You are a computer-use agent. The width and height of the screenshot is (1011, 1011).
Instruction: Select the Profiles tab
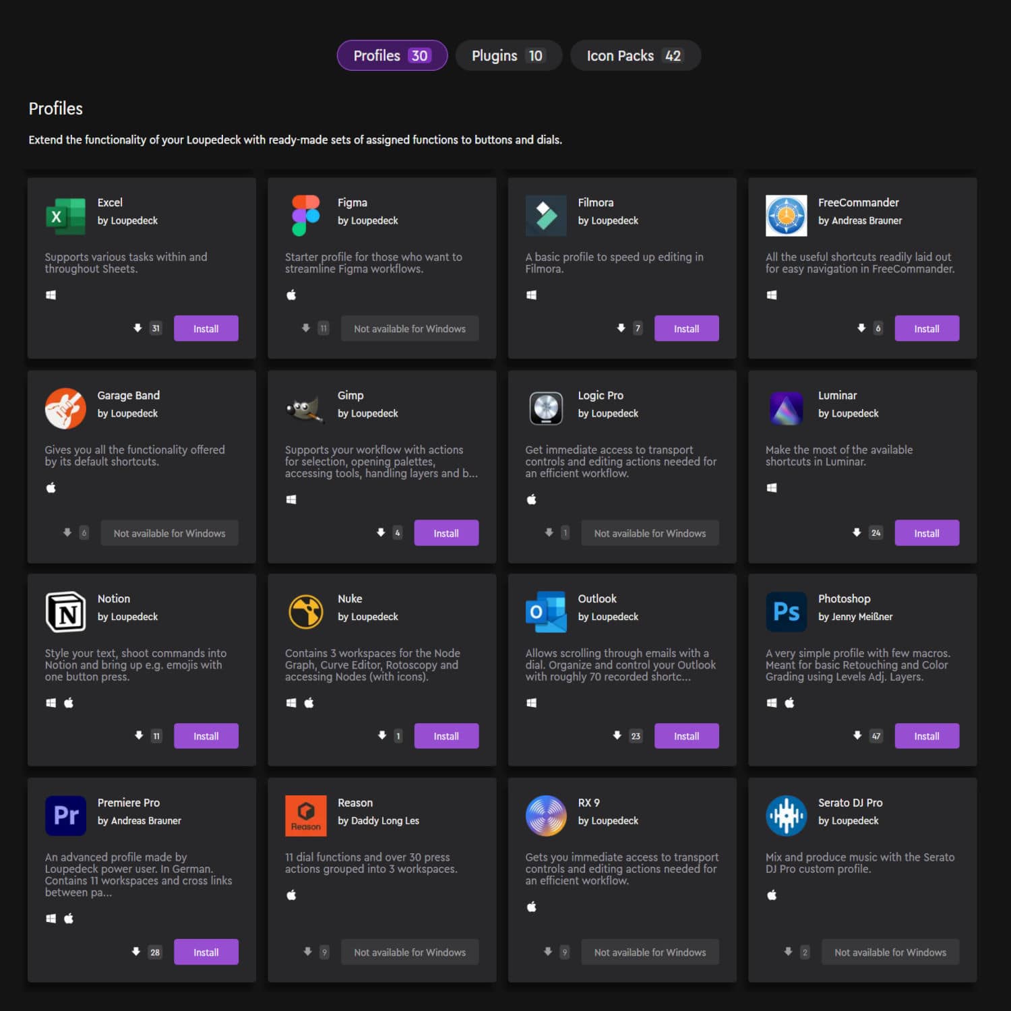pyautogui.click(x=392, y=56)
